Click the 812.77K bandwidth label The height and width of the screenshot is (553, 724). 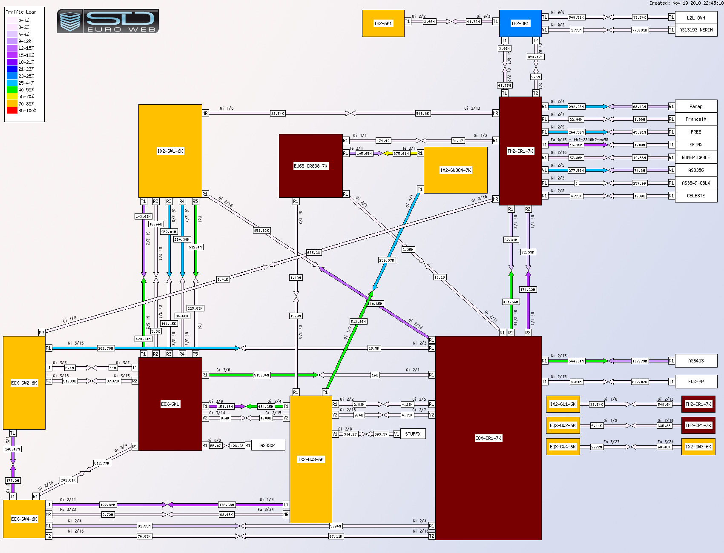pos(102,463)
